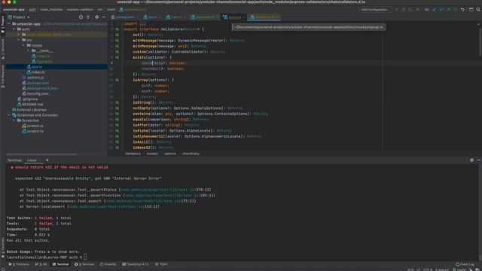Click Validators breadcrumb below editor

[133, 154]
